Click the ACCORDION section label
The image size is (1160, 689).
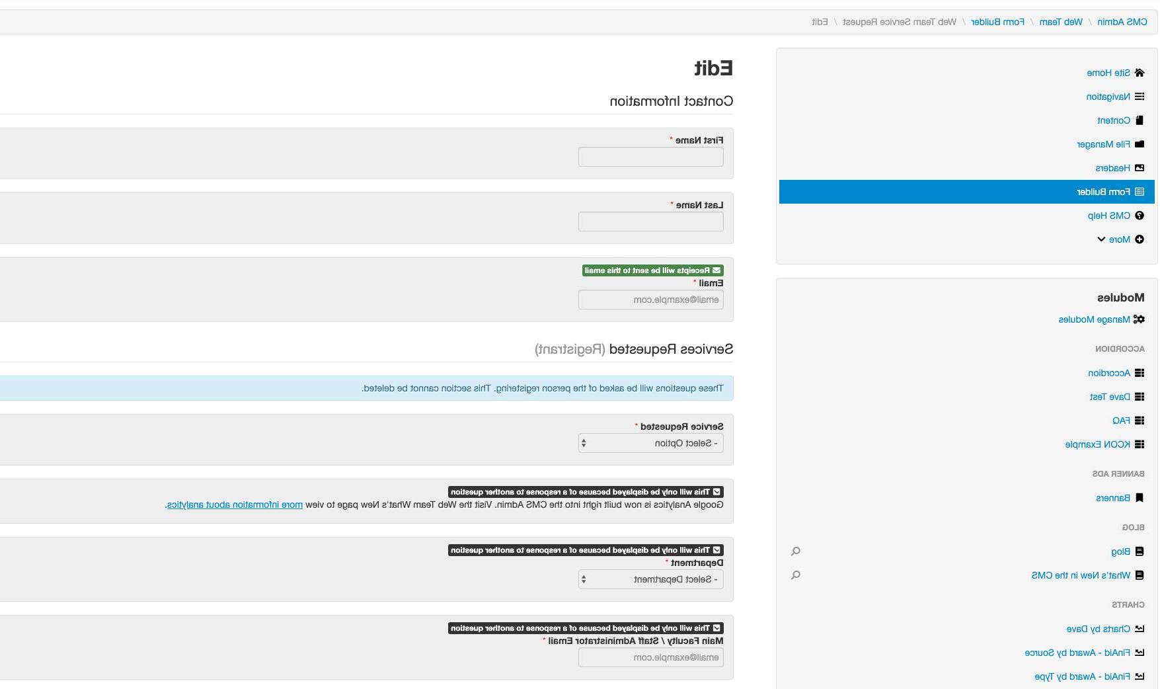point(1120,348)
